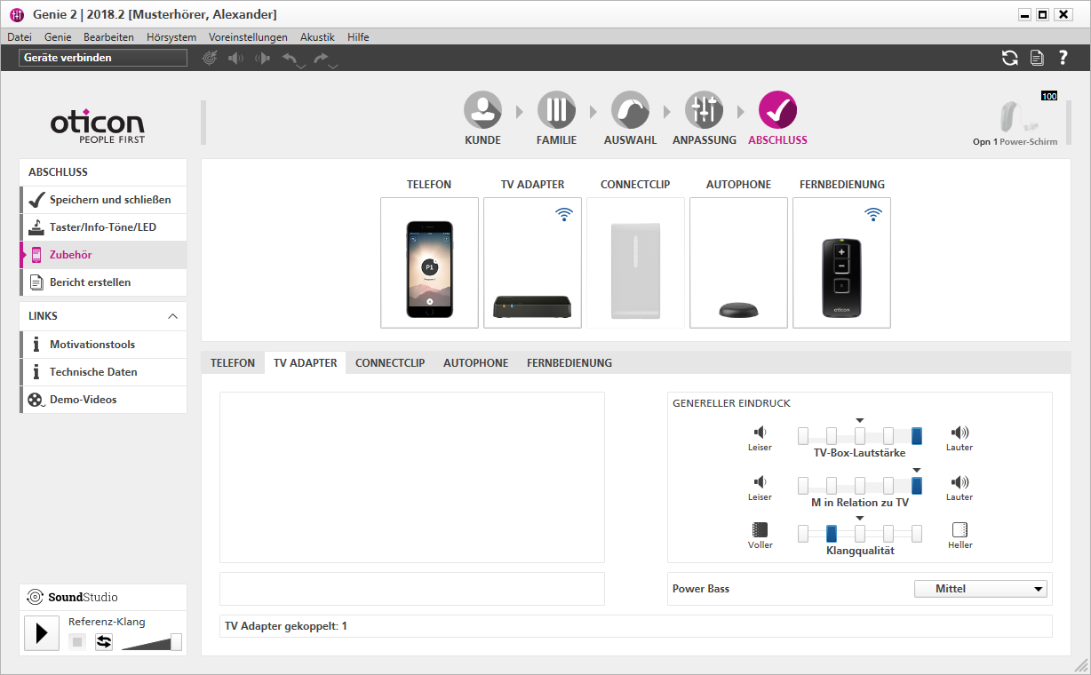1091x675 pixels.
Task: Open Bericht erstellen
Action: 90,282
